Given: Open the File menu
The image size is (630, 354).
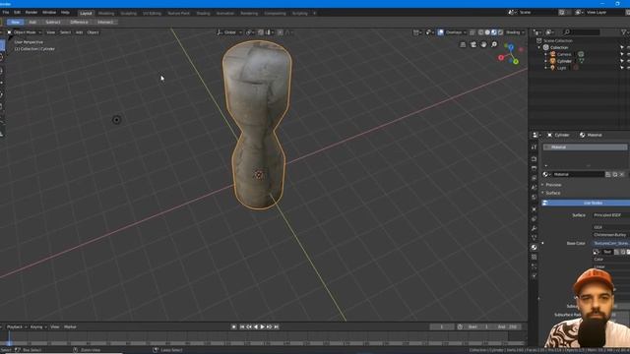Looking at the screenshot, I should point(6,13).
